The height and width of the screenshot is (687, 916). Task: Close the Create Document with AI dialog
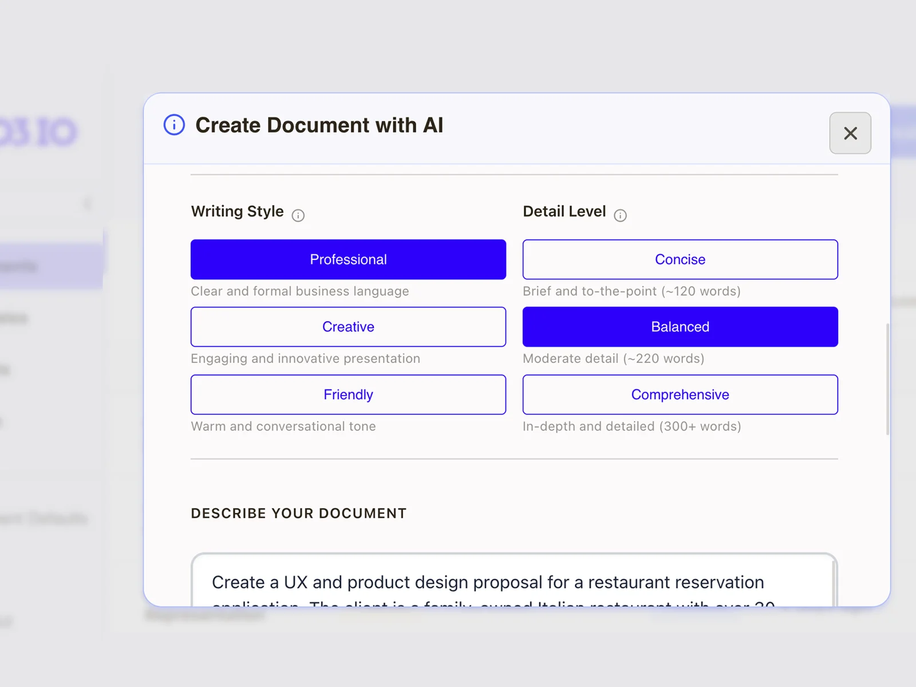click(850, 133)
